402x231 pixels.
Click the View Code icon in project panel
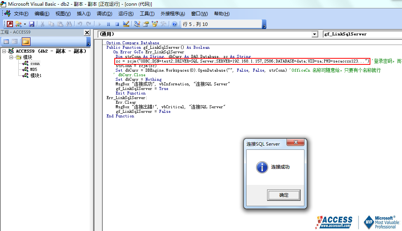point(6,42)
